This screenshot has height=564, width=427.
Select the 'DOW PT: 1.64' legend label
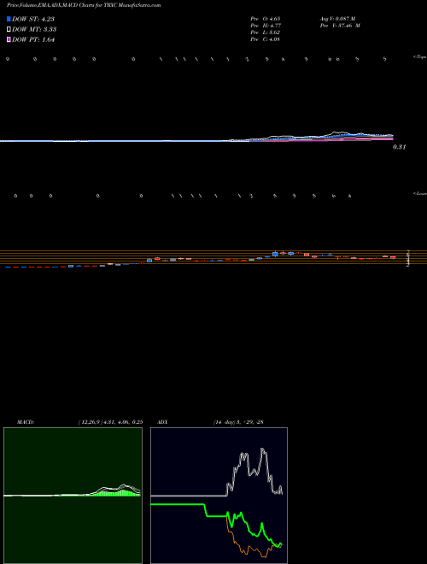pos(33,39)
